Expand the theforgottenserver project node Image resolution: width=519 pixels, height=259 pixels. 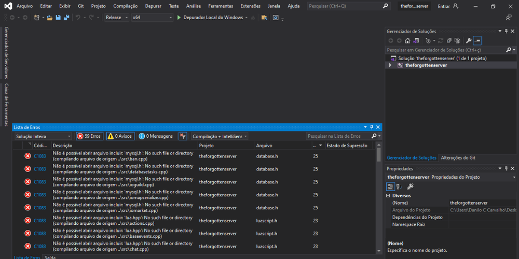(x=390, y=65)
